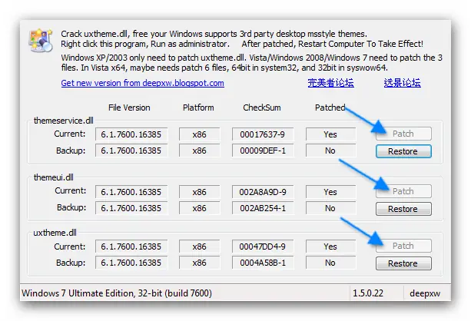Select themeservice.dll backup file version field
Viewport: 471px width, 321px height.
click(131, 151)
